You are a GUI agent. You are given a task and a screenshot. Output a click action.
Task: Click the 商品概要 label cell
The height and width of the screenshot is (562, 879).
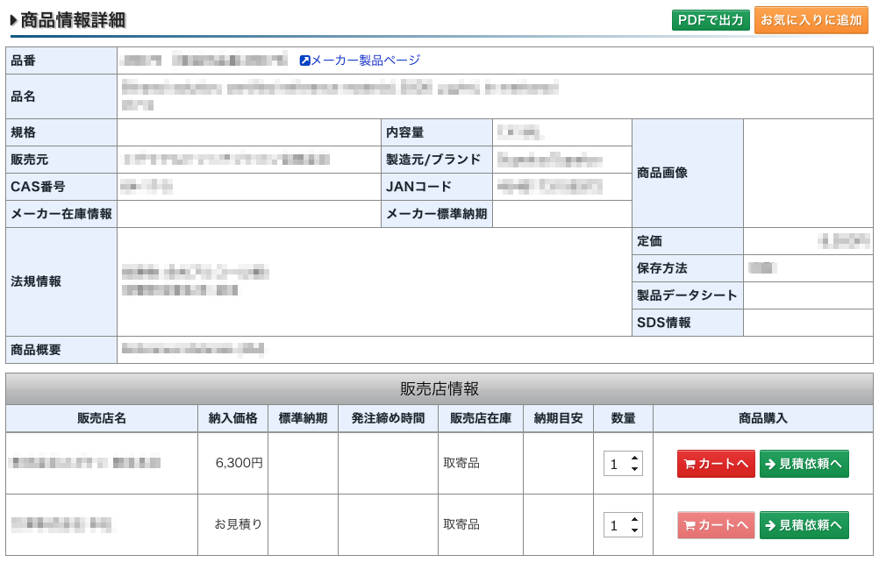[x=61, y=350]
